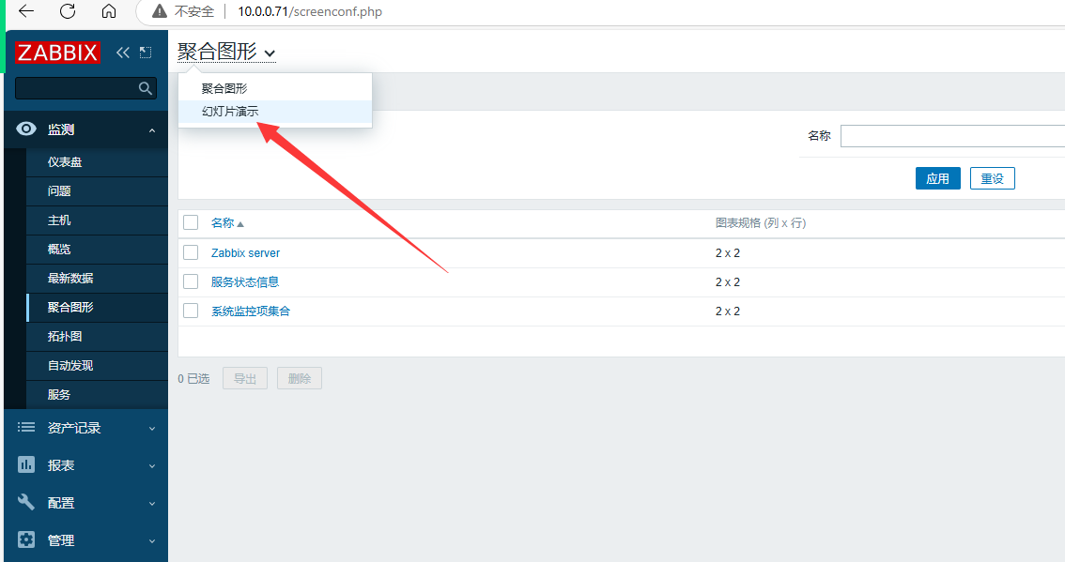Click the 导出 button
Image resolution: width=1065 pixels, height=562 pixels.
point(245,378)
